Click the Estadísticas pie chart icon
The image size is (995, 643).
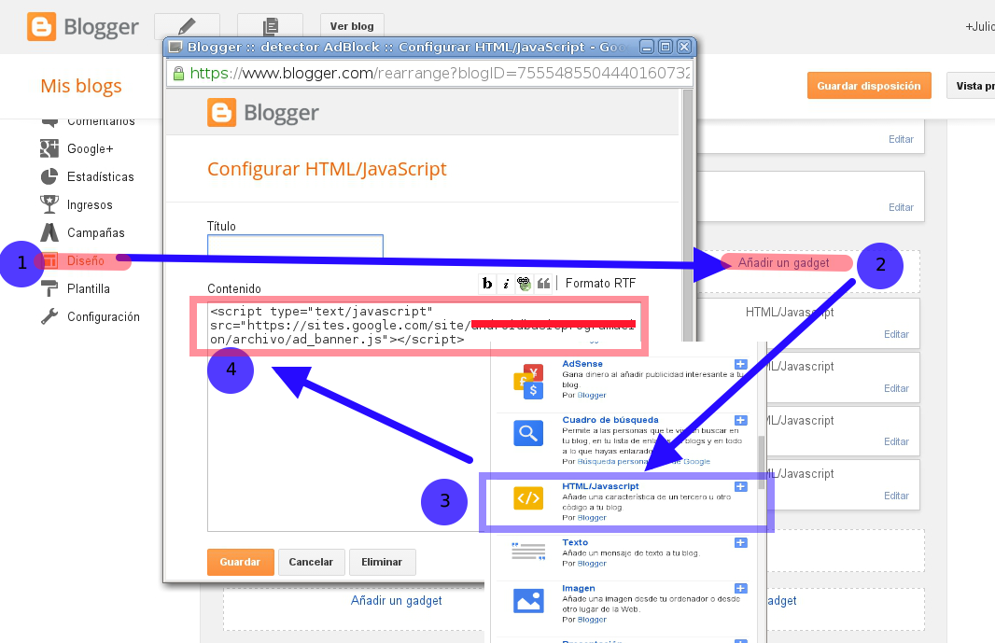click(49, 176)
